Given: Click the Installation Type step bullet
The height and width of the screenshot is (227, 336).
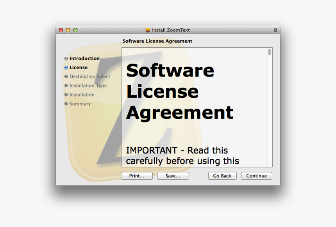Looking at the screenshot, I should point(66,86).
